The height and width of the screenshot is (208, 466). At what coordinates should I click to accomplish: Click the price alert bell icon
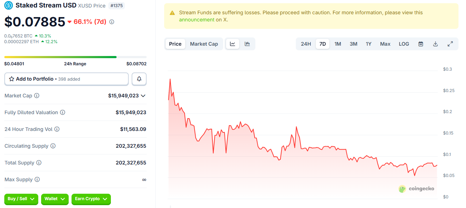[x=139, y=79]
